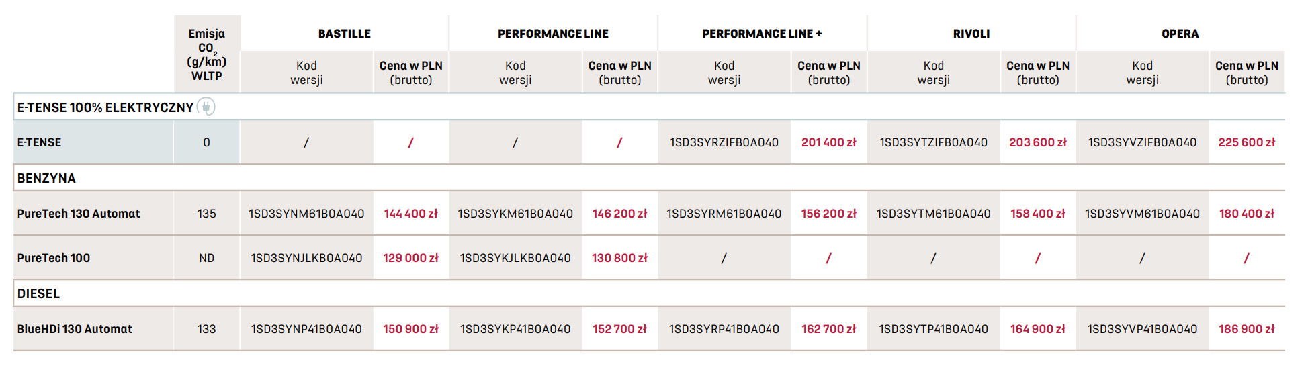Click E-TENSE Opera price 225 600 zł
1306x368 pixels.
click(x=1246, y=142)
